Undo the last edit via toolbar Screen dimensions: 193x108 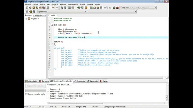tap(53, 8)
